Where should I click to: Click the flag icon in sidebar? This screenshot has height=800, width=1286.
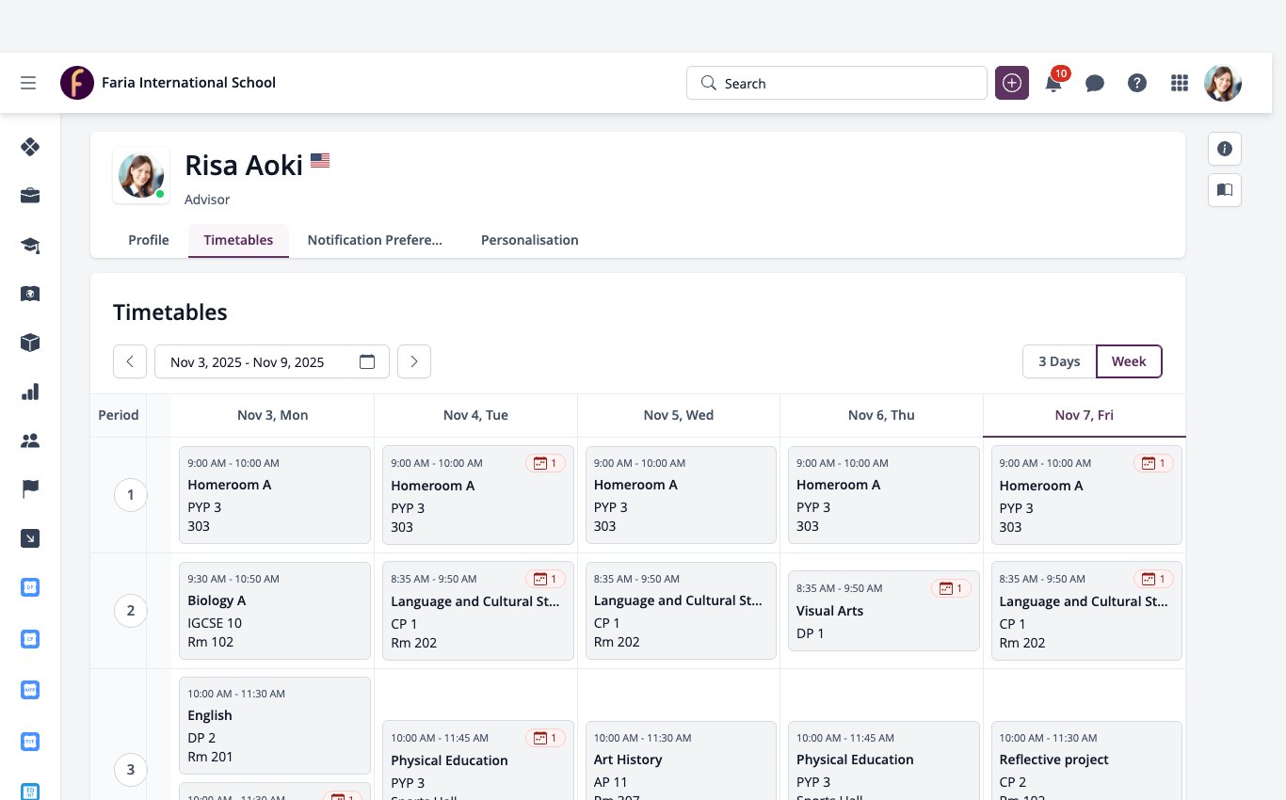click(30, 489)
